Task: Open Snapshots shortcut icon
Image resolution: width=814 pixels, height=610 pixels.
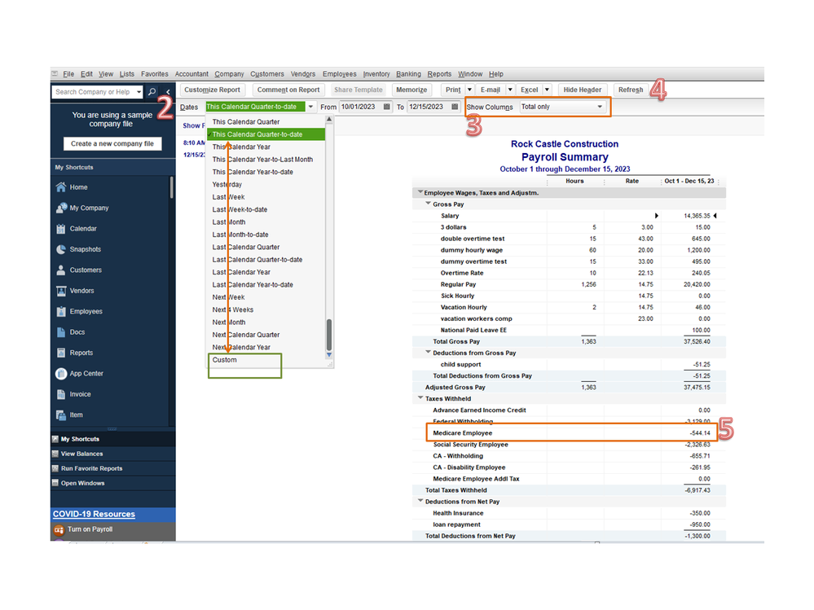Action: [61, 249]
